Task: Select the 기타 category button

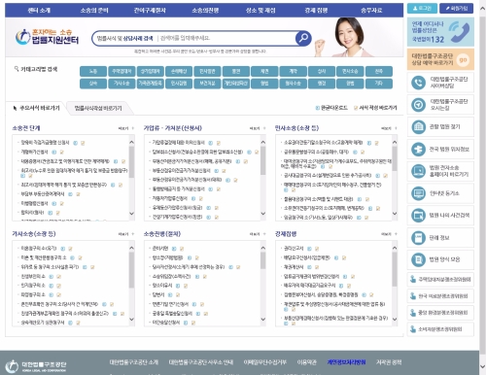Action: coord(379,84)
